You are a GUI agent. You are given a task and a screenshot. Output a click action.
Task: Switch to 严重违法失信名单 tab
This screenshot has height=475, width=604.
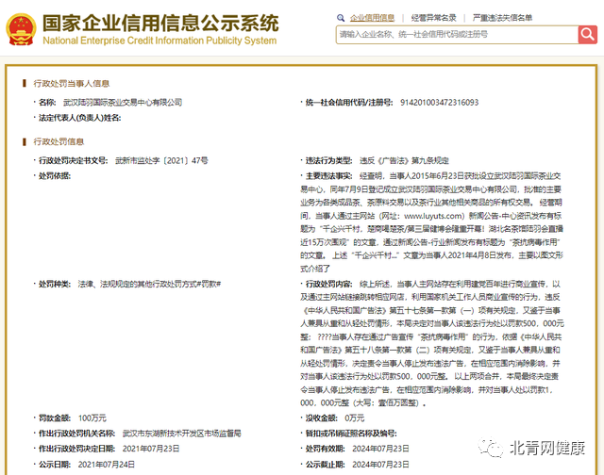502,18
